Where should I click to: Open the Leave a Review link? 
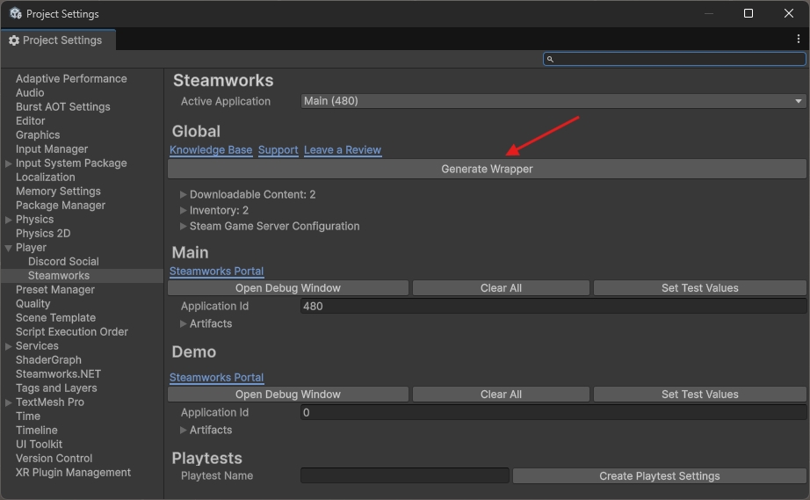(343, 150)
